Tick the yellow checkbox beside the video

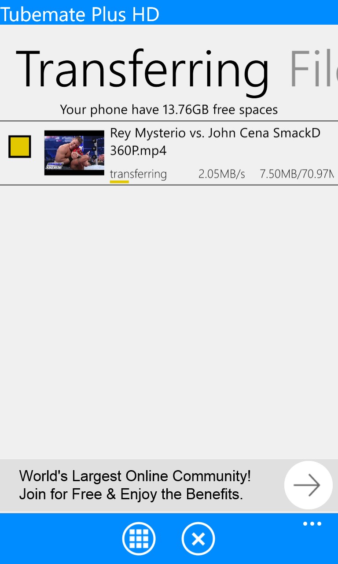click(x=20, y=147)
